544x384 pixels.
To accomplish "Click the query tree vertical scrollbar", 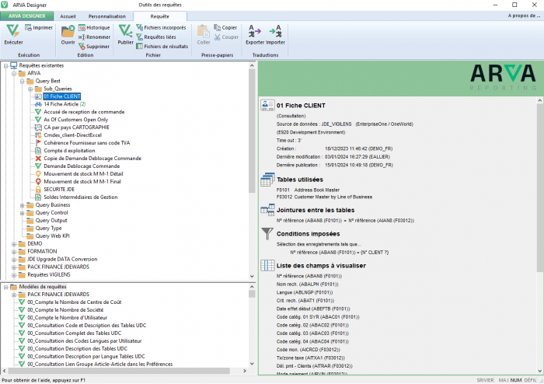I will point(252,130).
